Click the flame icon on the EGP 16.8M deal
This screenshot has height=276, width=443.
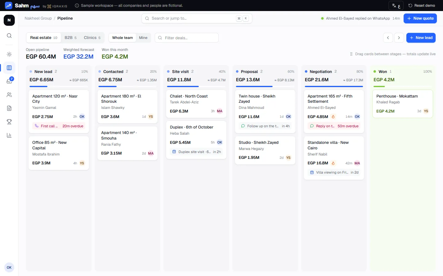click(333, 163)
